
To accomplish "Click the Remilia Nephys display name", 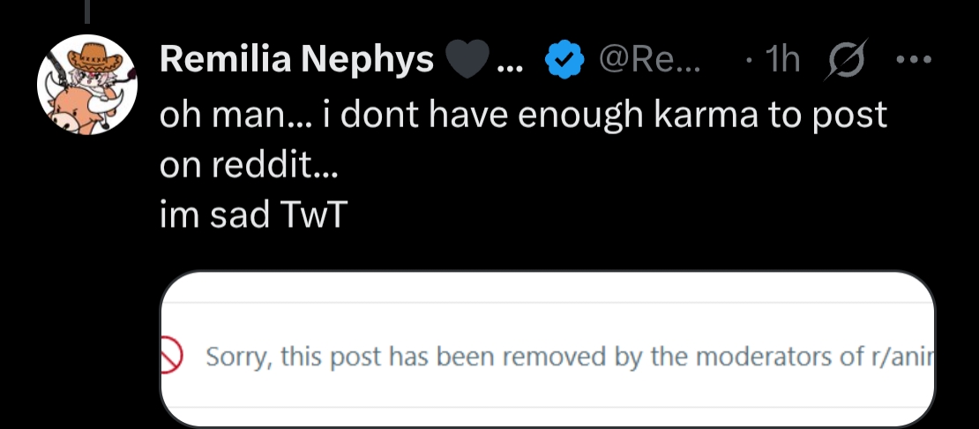I will tap(296, 60).
